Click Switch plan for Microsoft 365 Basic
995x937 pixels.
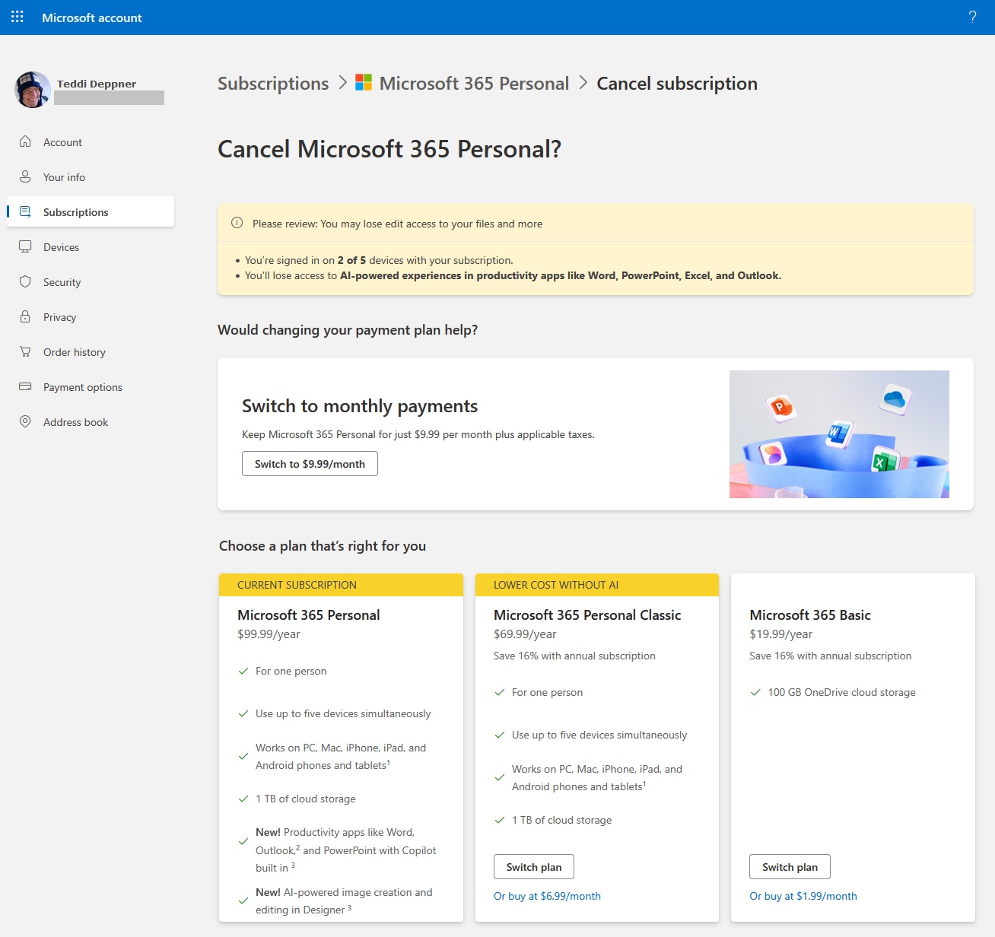[x=790, y=867]
